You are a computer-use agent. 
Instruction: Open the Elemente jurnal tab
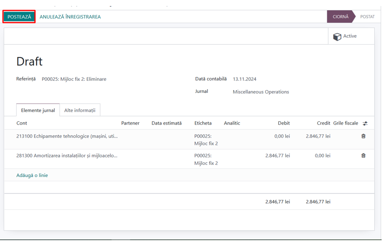tap(38, 110)
